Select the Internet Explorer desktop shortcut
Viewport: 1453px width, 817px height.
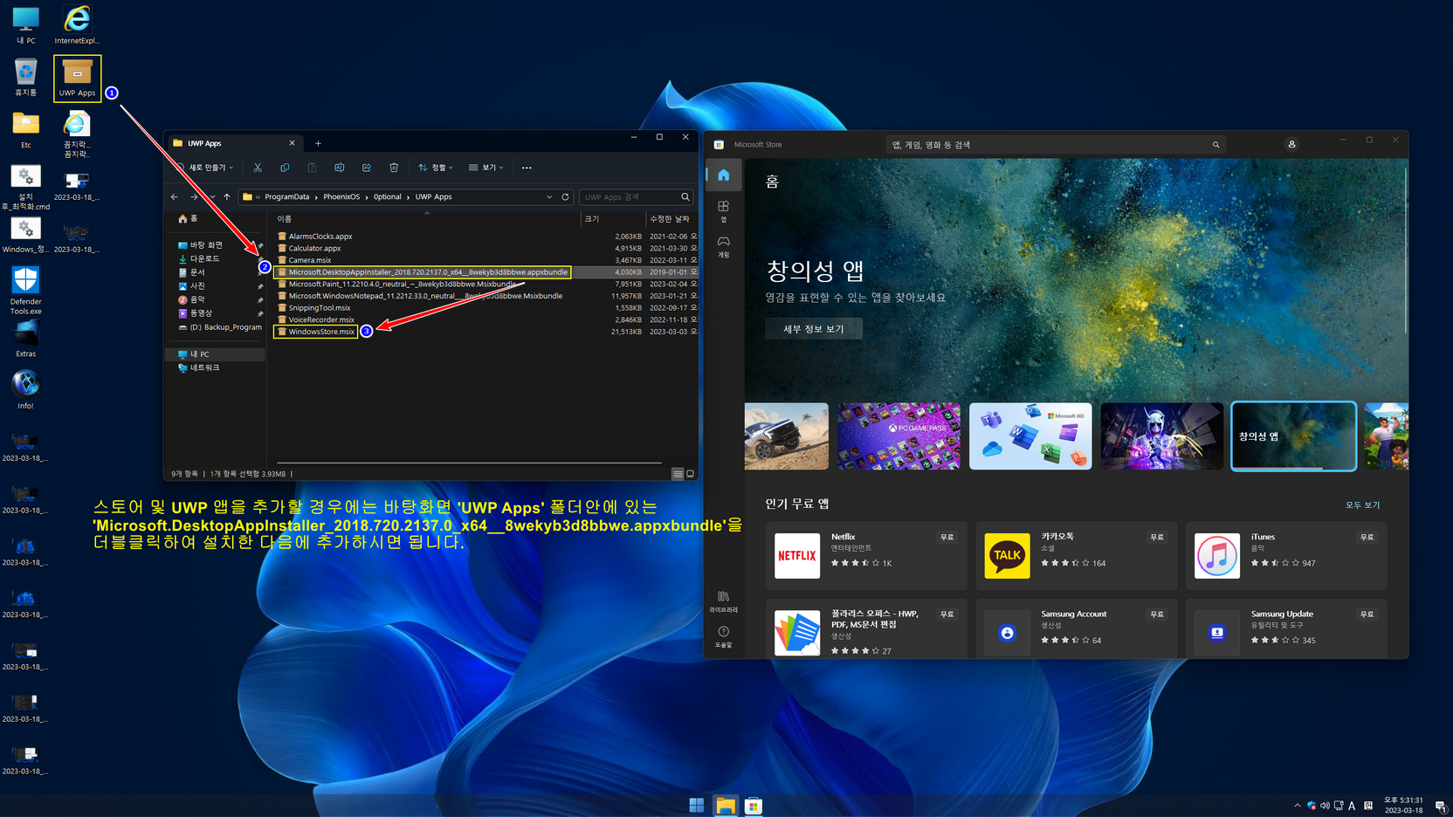point(77,24)
